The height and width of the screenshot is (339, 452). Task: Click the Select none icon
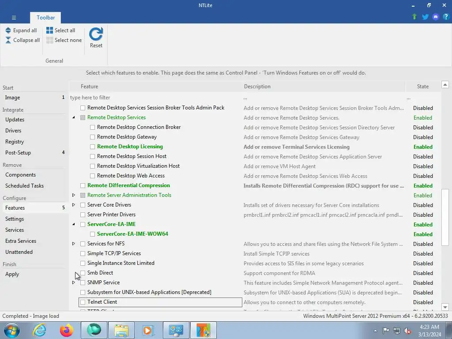pyautogui.click(x=49, y=40)
